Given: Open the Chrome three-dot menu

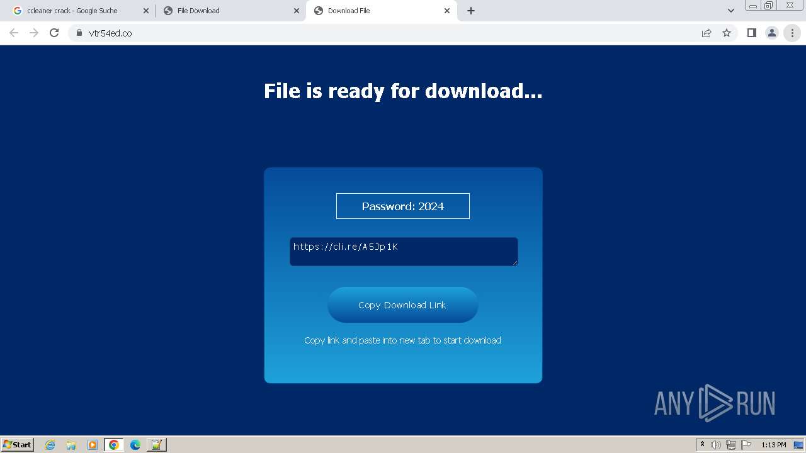Looking at the screenshot, I should click(792, 33).
